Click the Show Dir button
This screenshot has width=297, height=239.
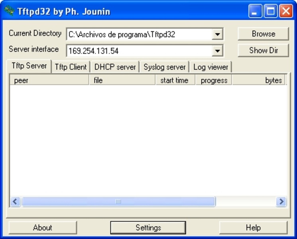pyautogui.click(x=263, y=50)
